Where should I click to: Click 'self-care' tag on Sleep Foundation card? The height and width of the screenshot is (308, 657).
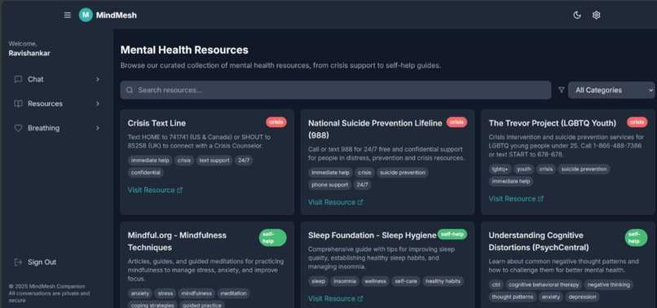406,281
